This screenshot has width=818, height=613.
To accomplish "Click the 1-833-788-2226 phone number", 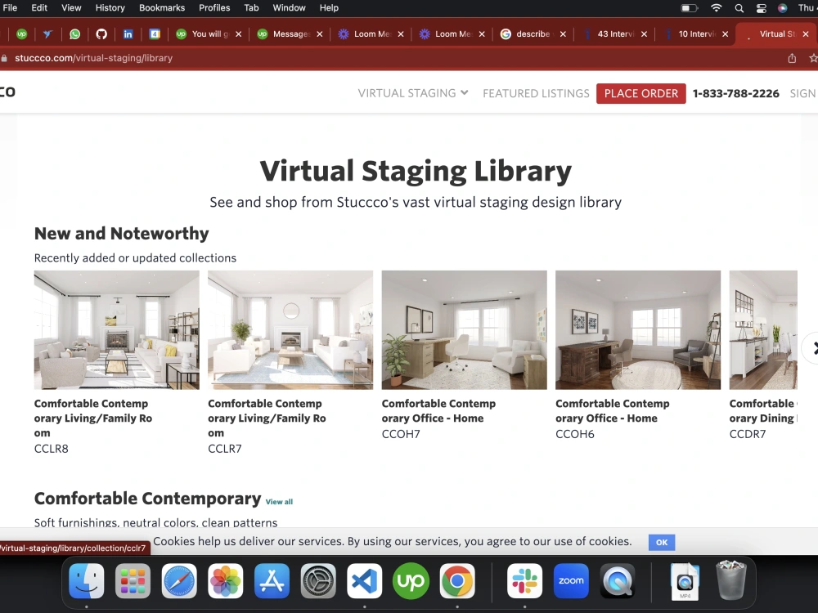I will tap(736, 93).
